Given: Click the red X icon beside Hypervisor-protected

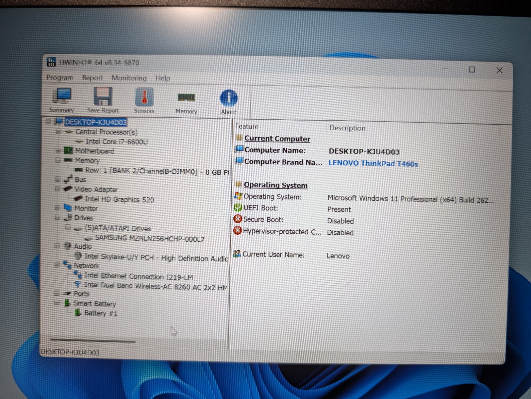Looking at the screenshot, I should point(237,230).
